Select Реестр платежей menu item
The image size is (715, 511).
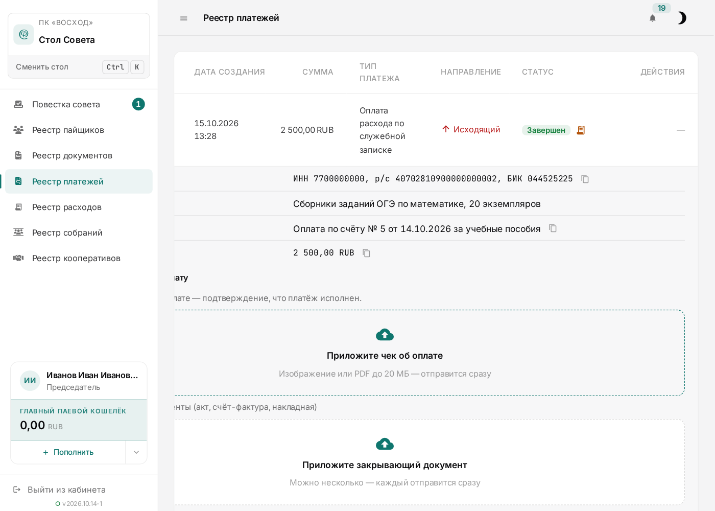click(x=79, y=181)
